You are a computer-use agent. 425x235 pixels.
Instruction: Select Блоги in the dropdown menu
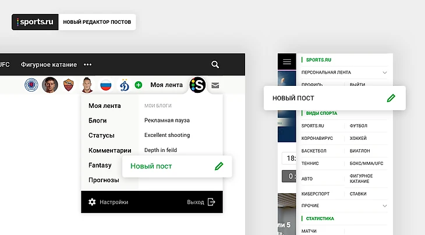(x=97, y=120)
